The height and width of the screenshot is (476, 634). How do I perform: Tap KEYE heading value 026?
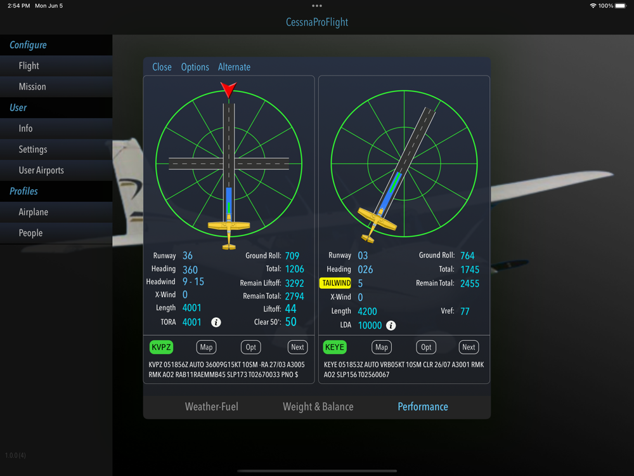(x=366, y=270)
